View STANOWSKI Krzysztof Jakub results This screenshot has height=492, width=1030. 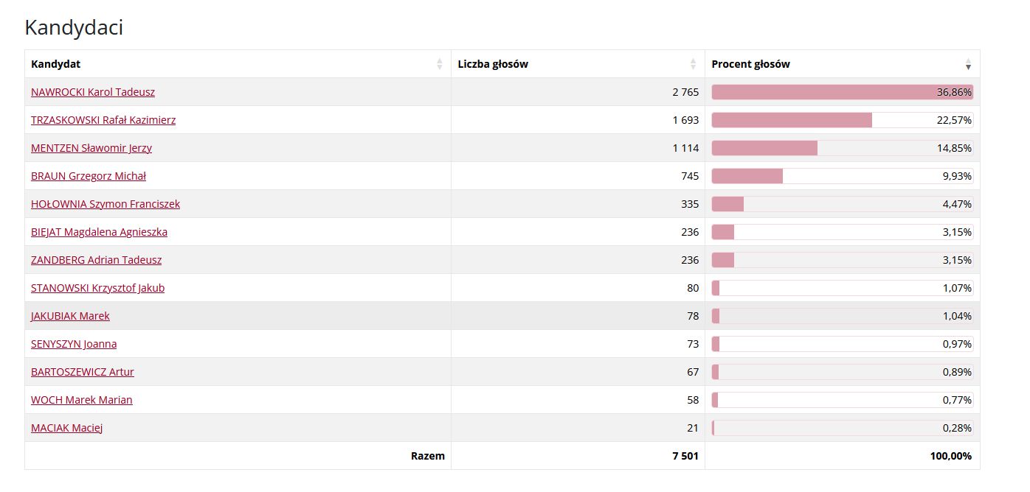click(x=97, y=288)
